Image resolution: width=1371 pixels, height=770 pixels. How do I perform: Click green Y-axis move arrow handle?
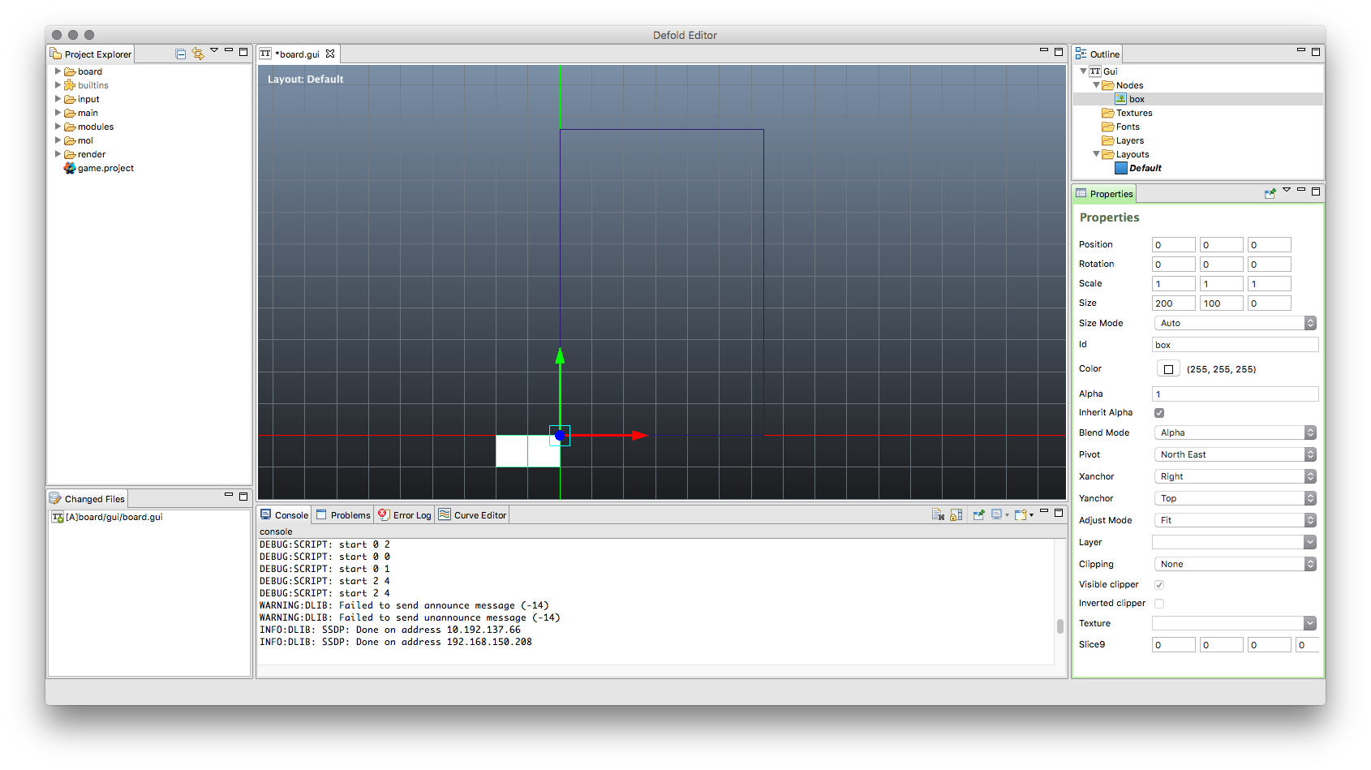pyautogui.click(x=560, y=355)
